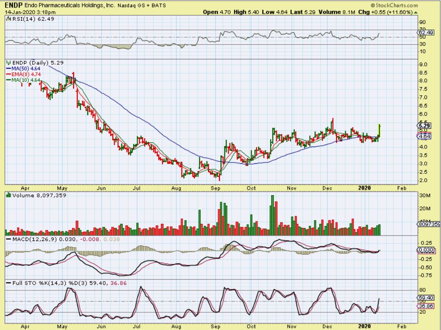Click the Sep label under the price panel
The width and height of the screenshot is (441, 330).
tap(215, 188)
